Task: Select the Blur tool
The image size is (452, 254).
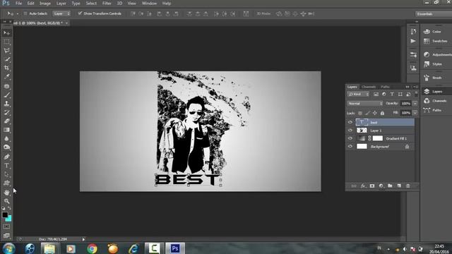Action: [x=6, y=138]
